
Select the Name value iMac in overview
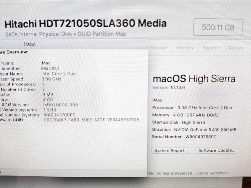[x=46, y=63]
